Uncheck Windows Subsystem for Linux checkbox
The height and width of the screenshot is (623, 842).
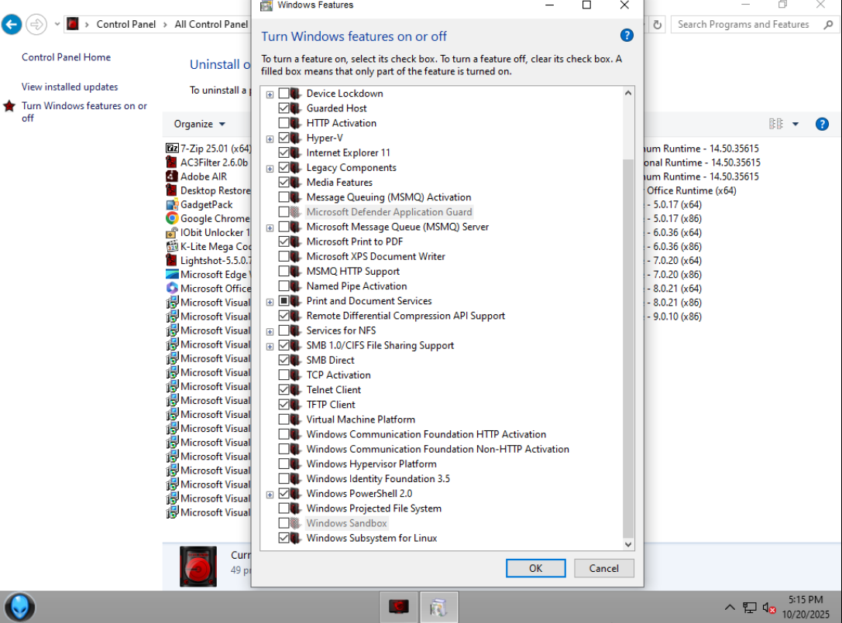(284, 538)
